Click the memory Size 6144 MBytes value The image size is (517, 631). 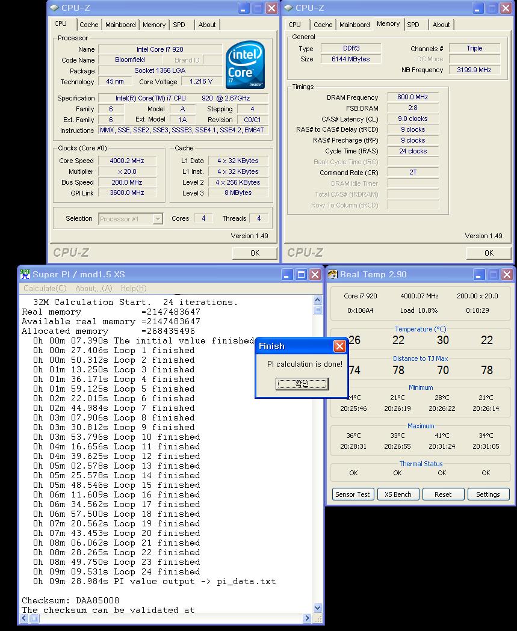[x=351, y=59]
